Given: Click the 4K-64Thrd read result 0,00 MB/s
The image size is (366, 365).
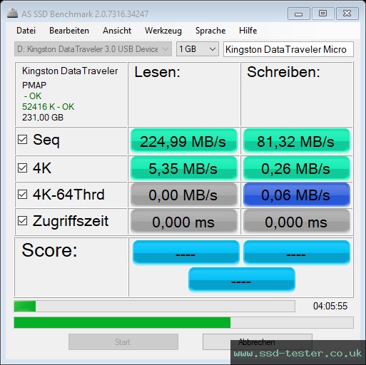Looking at the screenshot, I should (x=184, y=195).
